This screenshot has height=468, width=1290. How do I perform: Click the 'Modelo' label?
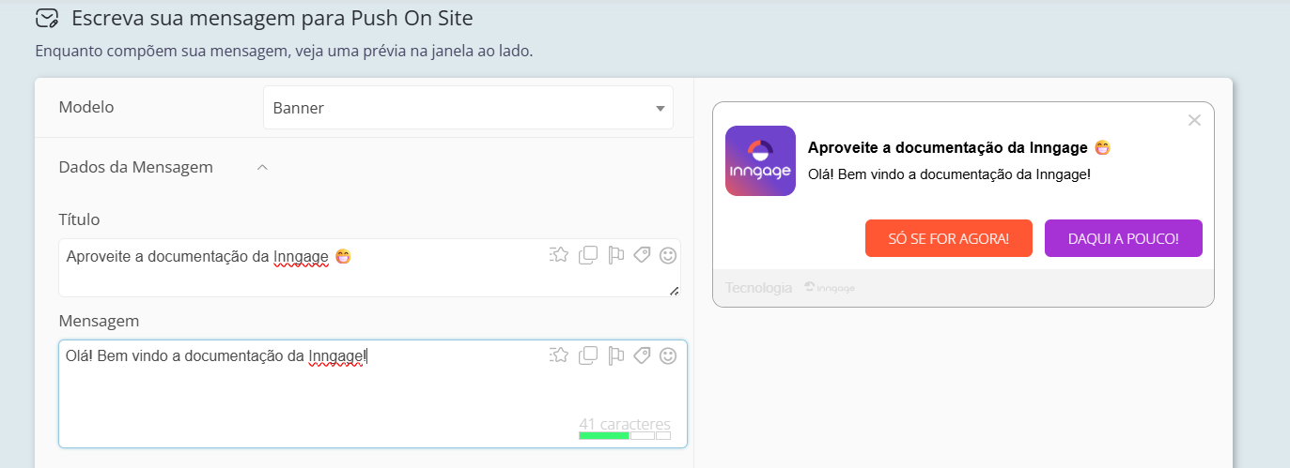(86, 107)
